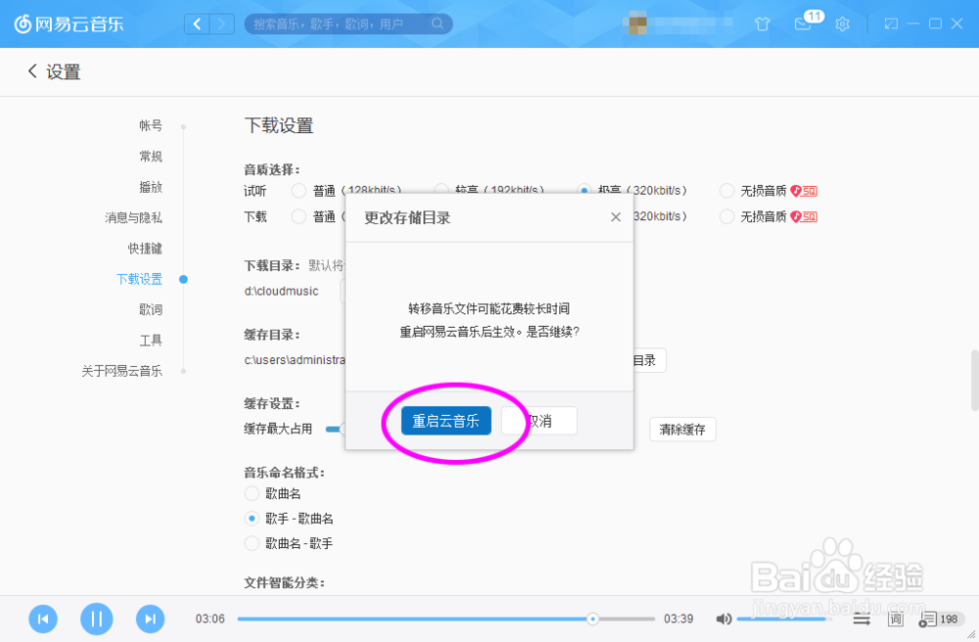Select 下载 无损音质 radio

[726, 216]
